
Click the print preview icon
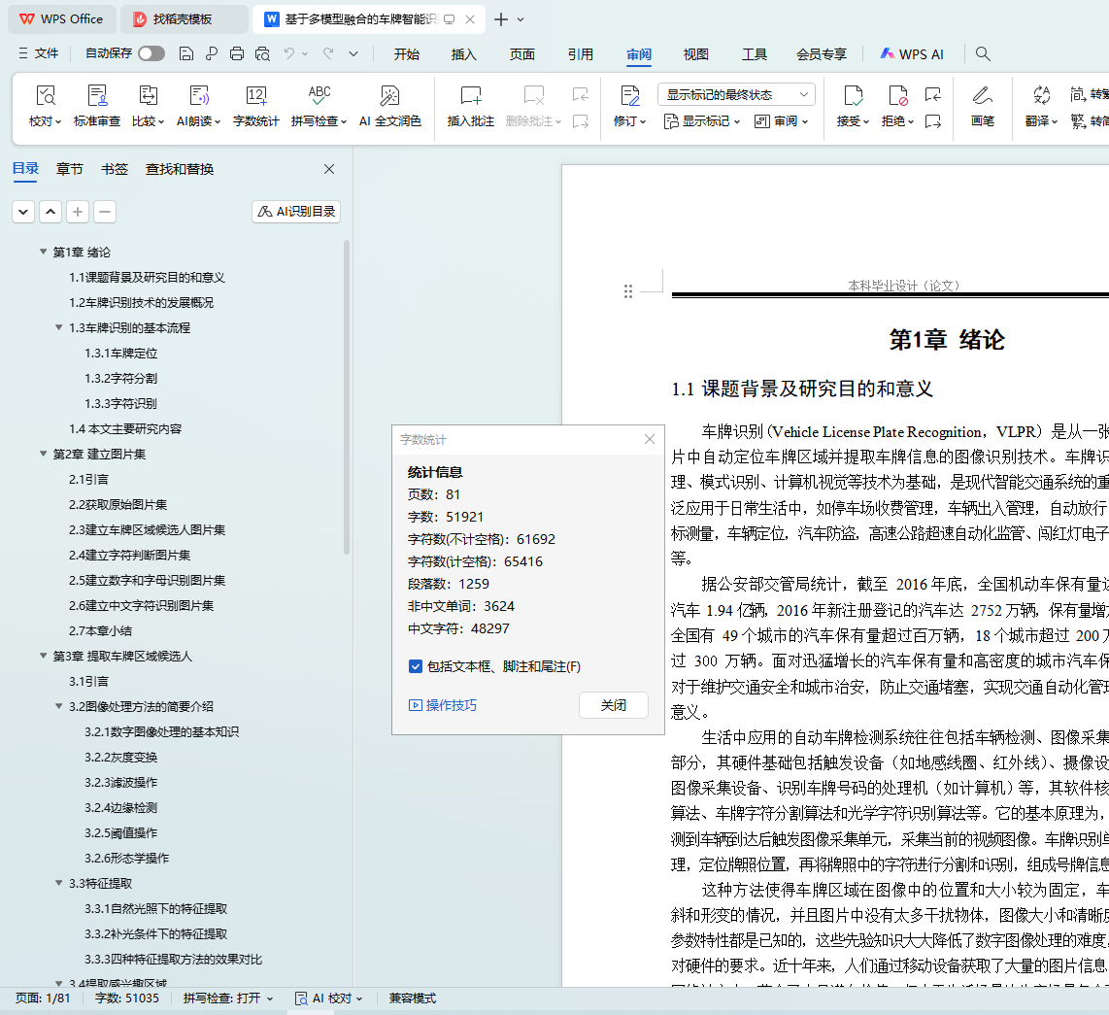point(262,53)
